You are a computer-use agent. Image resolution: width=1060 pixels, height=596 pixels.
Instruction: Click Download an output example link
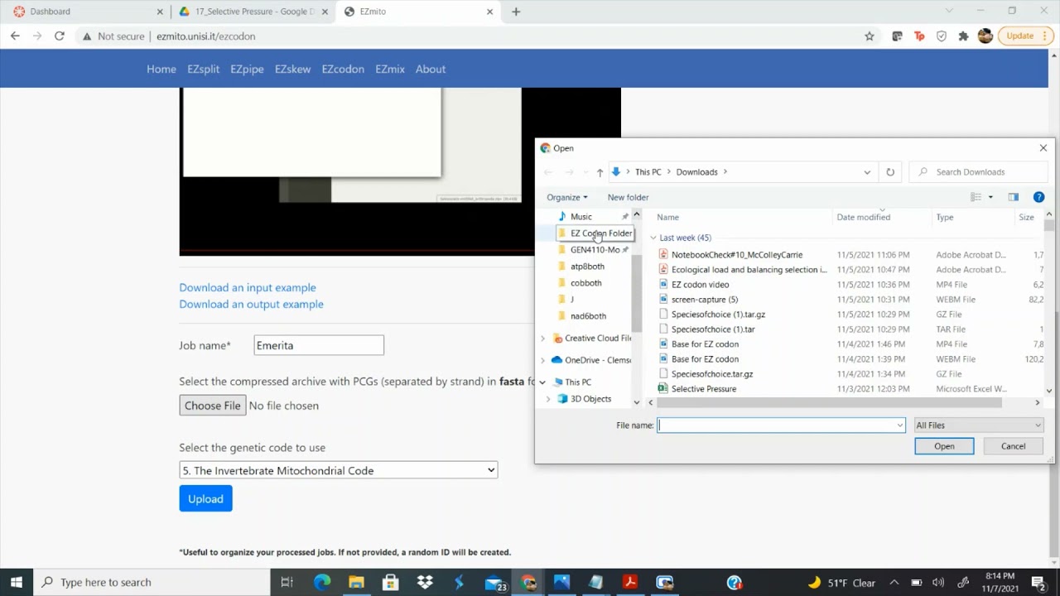point(251,304)
